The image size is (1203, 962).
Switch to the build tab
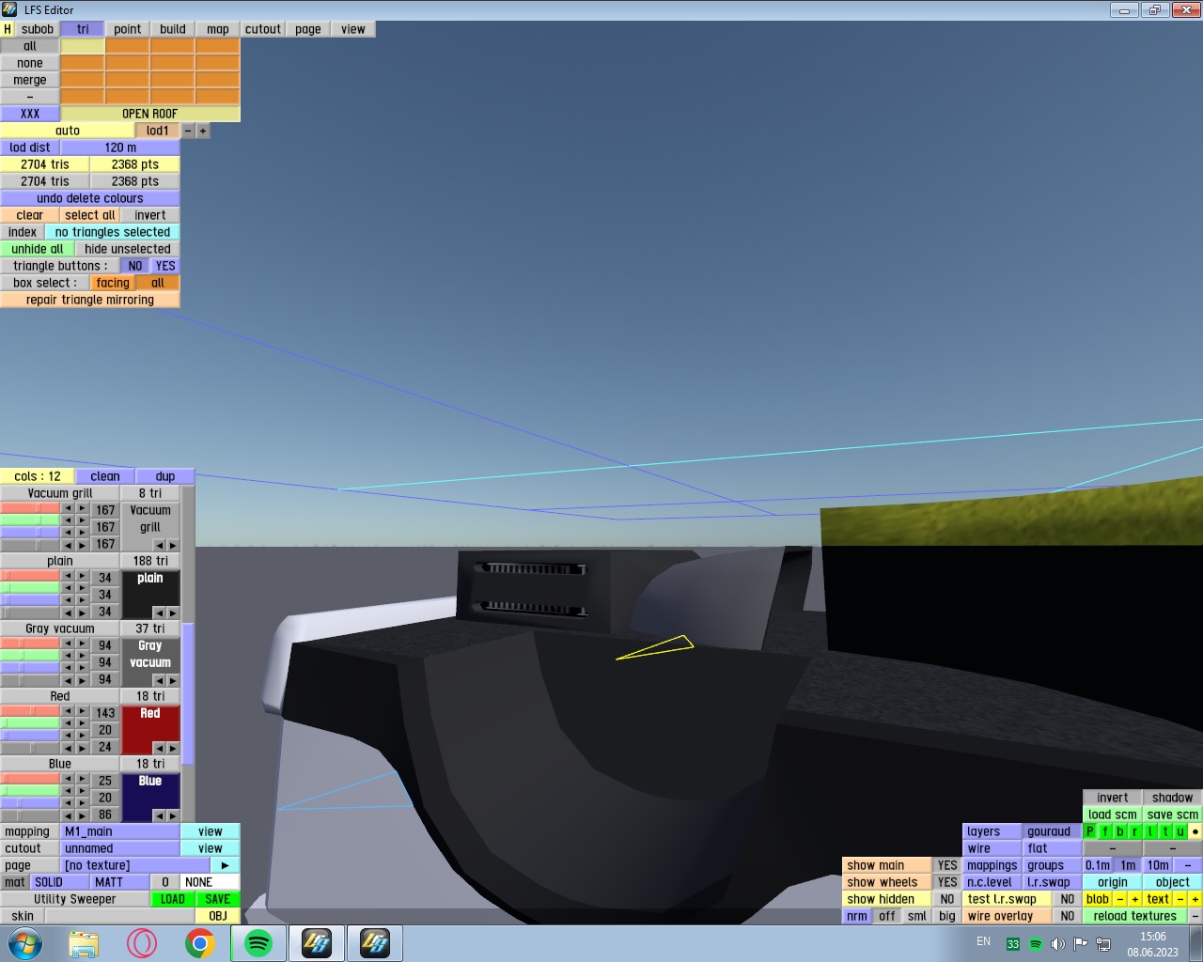coord(173,29)
